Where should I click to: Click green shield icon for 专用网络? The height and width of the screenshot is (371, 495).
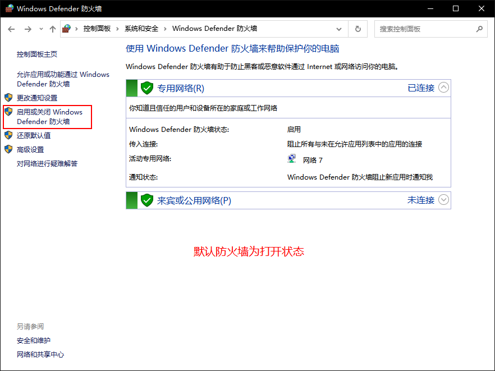point(147,88)
